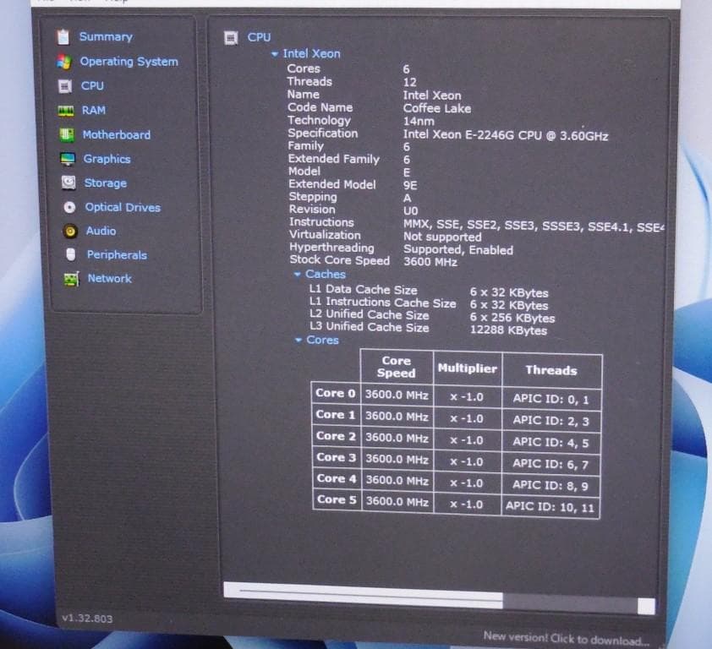Image resolution: width=712 pixels, height=649 pixels.
Task: Open the Network section icon
Action: tap(72, 279)
